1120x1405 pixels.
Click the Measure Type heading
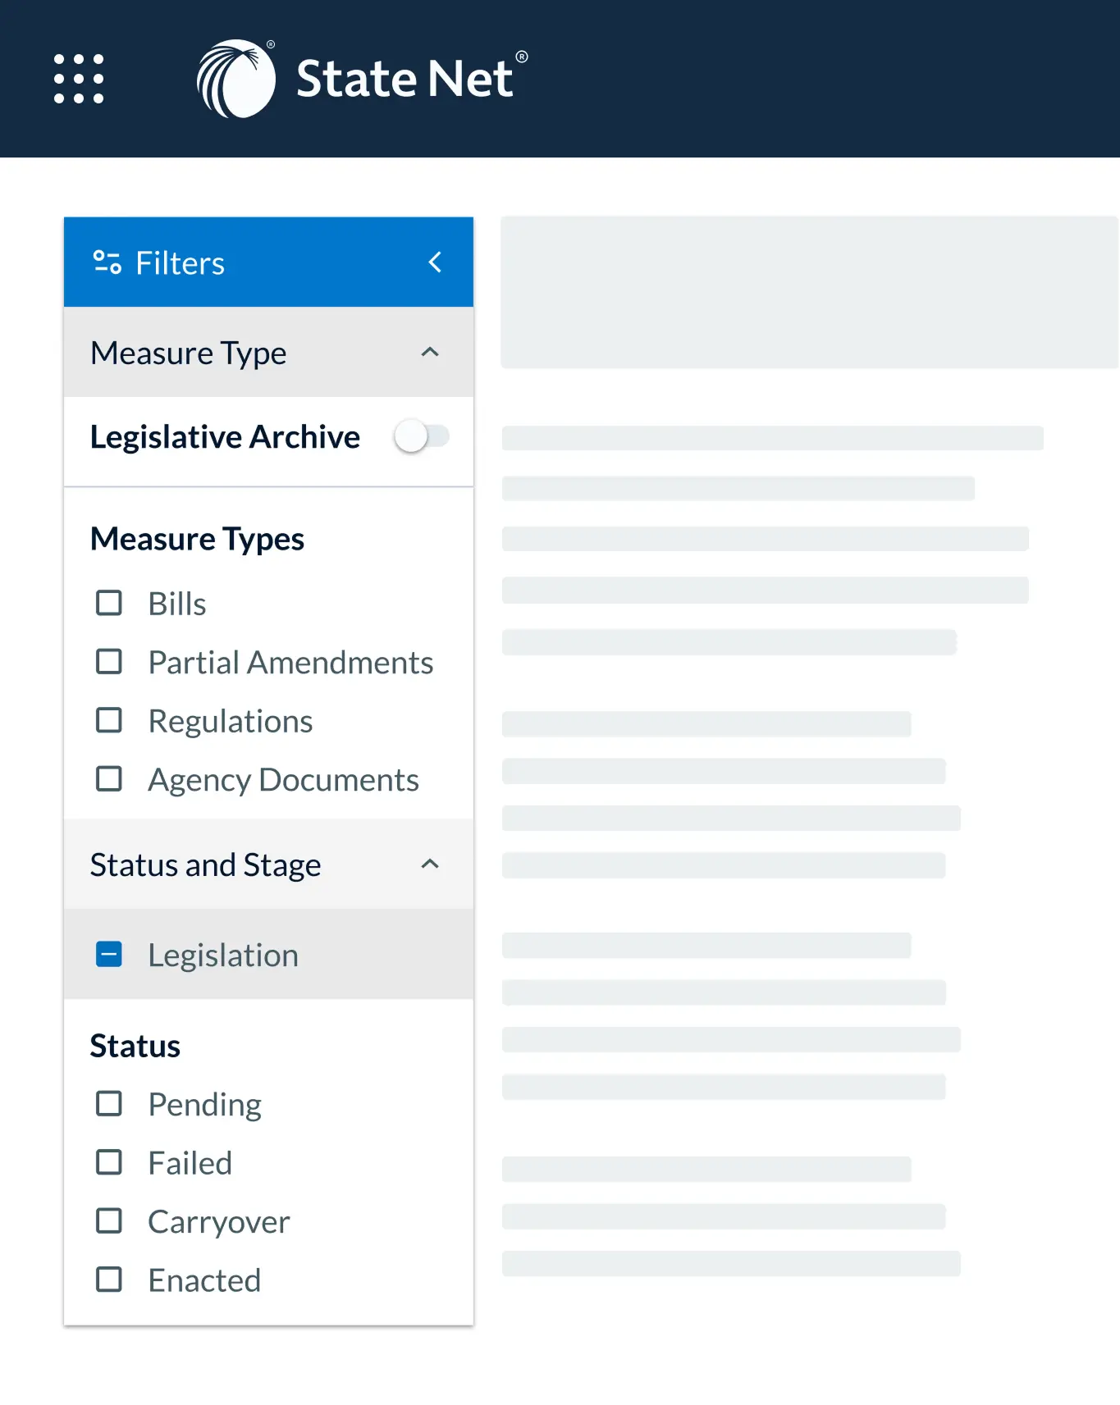click(x=189, y=353)
